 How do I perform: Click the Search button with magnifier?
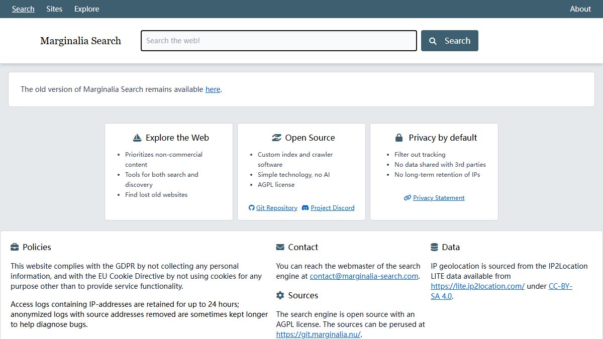pos(450,41)
